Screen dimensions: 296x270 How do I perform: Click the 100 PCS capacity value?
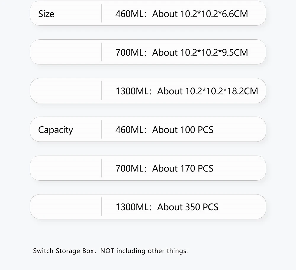point(197,130)
